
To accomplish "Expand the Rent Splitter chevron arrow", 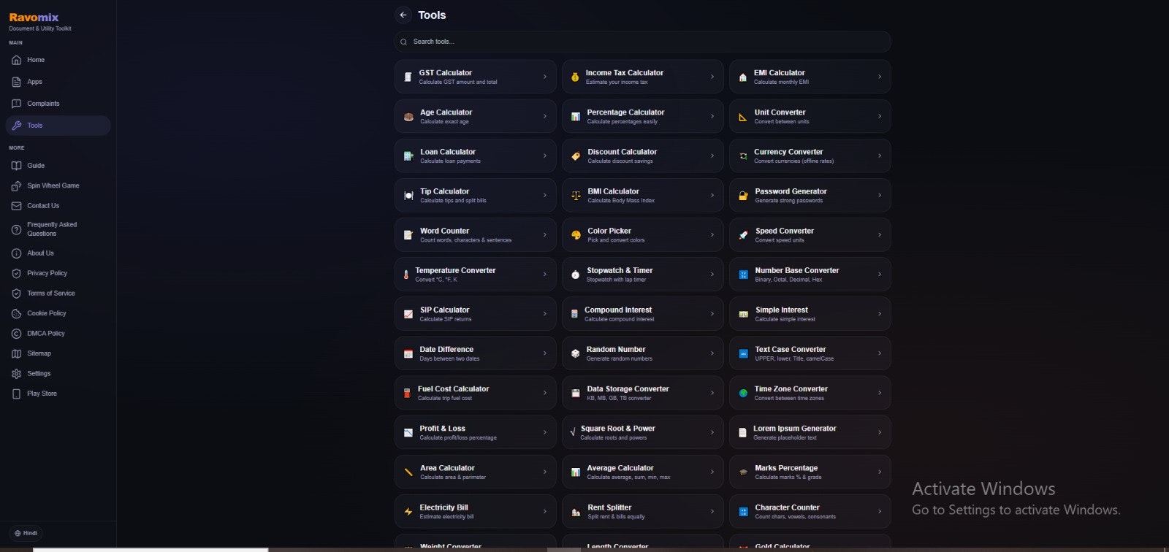I will (x=712, y=511).
